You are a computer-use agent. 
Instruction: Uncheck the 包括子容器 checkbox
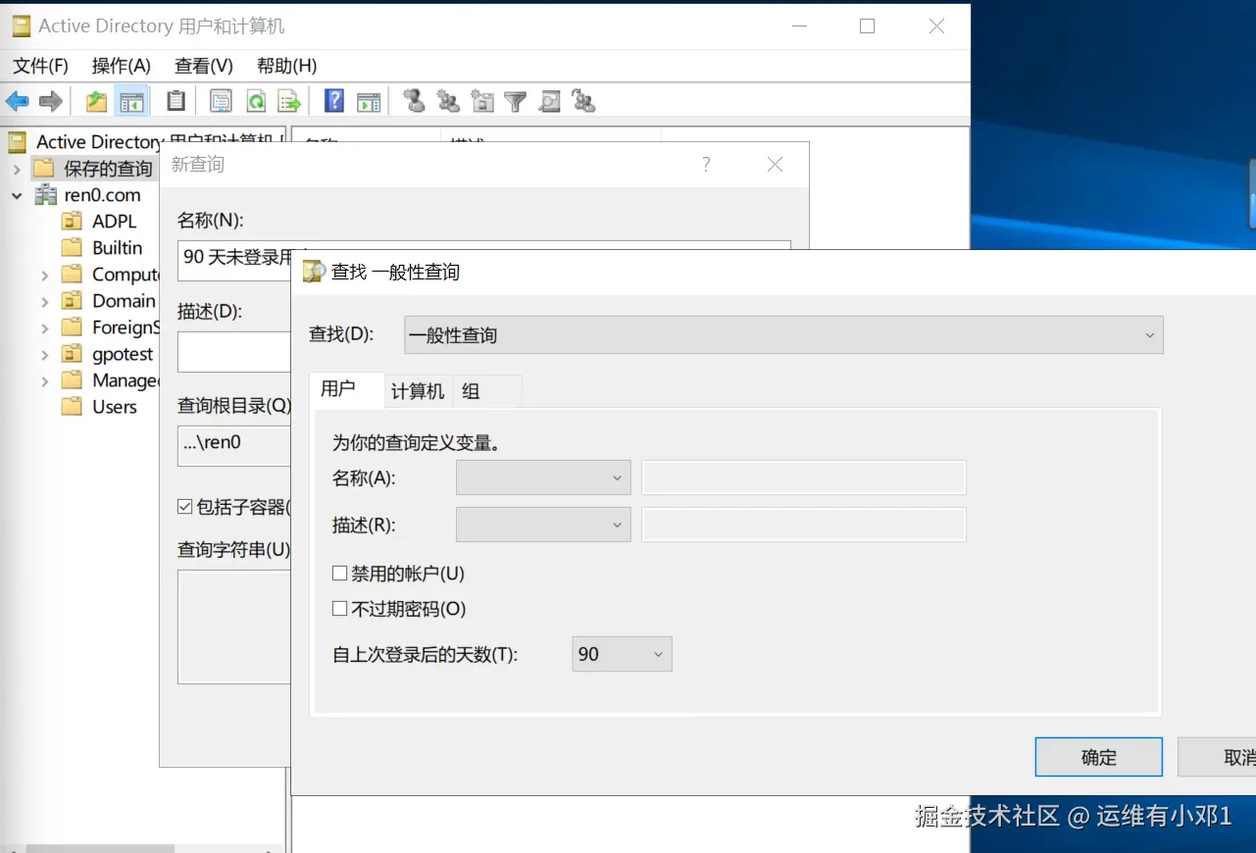[x=184, y=507]
